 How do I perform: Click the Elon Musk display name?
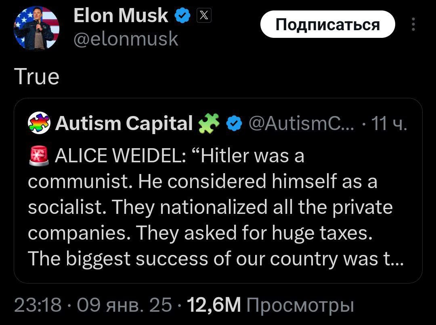coord(121,16)
